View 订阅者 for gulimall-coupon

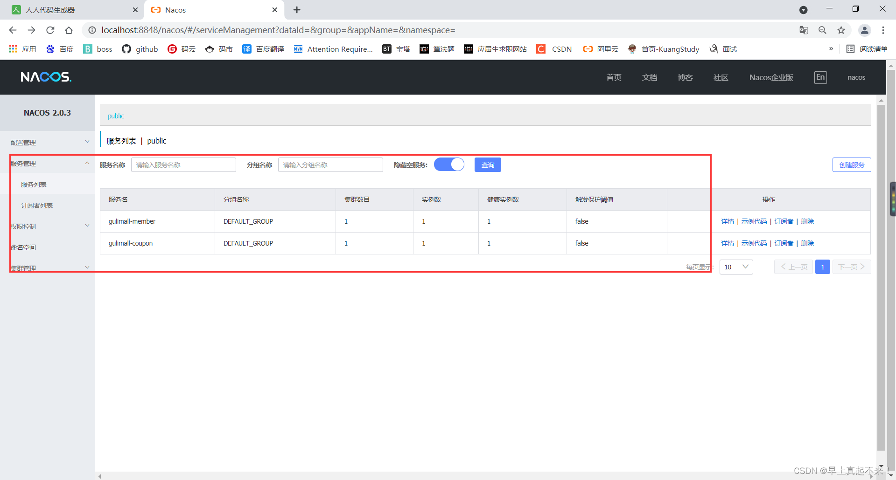click(784, 243)
